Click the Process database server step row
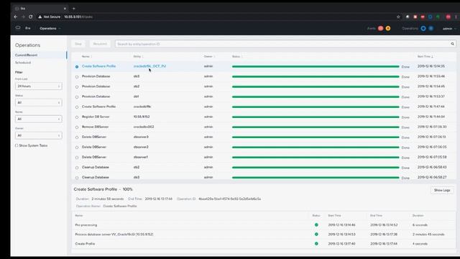 point(264,235)
